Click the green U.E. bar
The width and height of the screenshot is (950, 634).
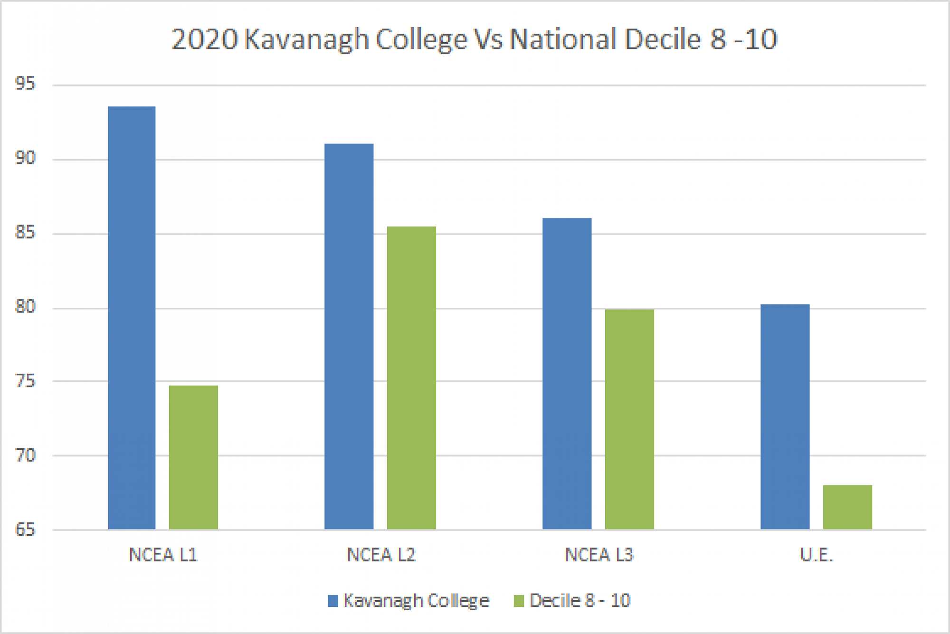click(x=847, y=507)
